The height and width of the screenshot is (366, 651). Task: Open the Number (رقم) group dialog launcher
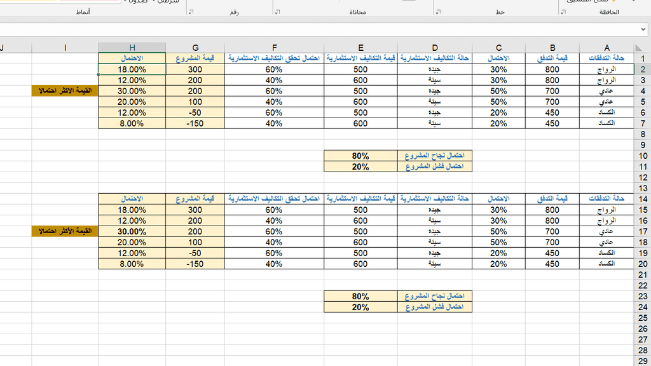[x=191, y=12]
